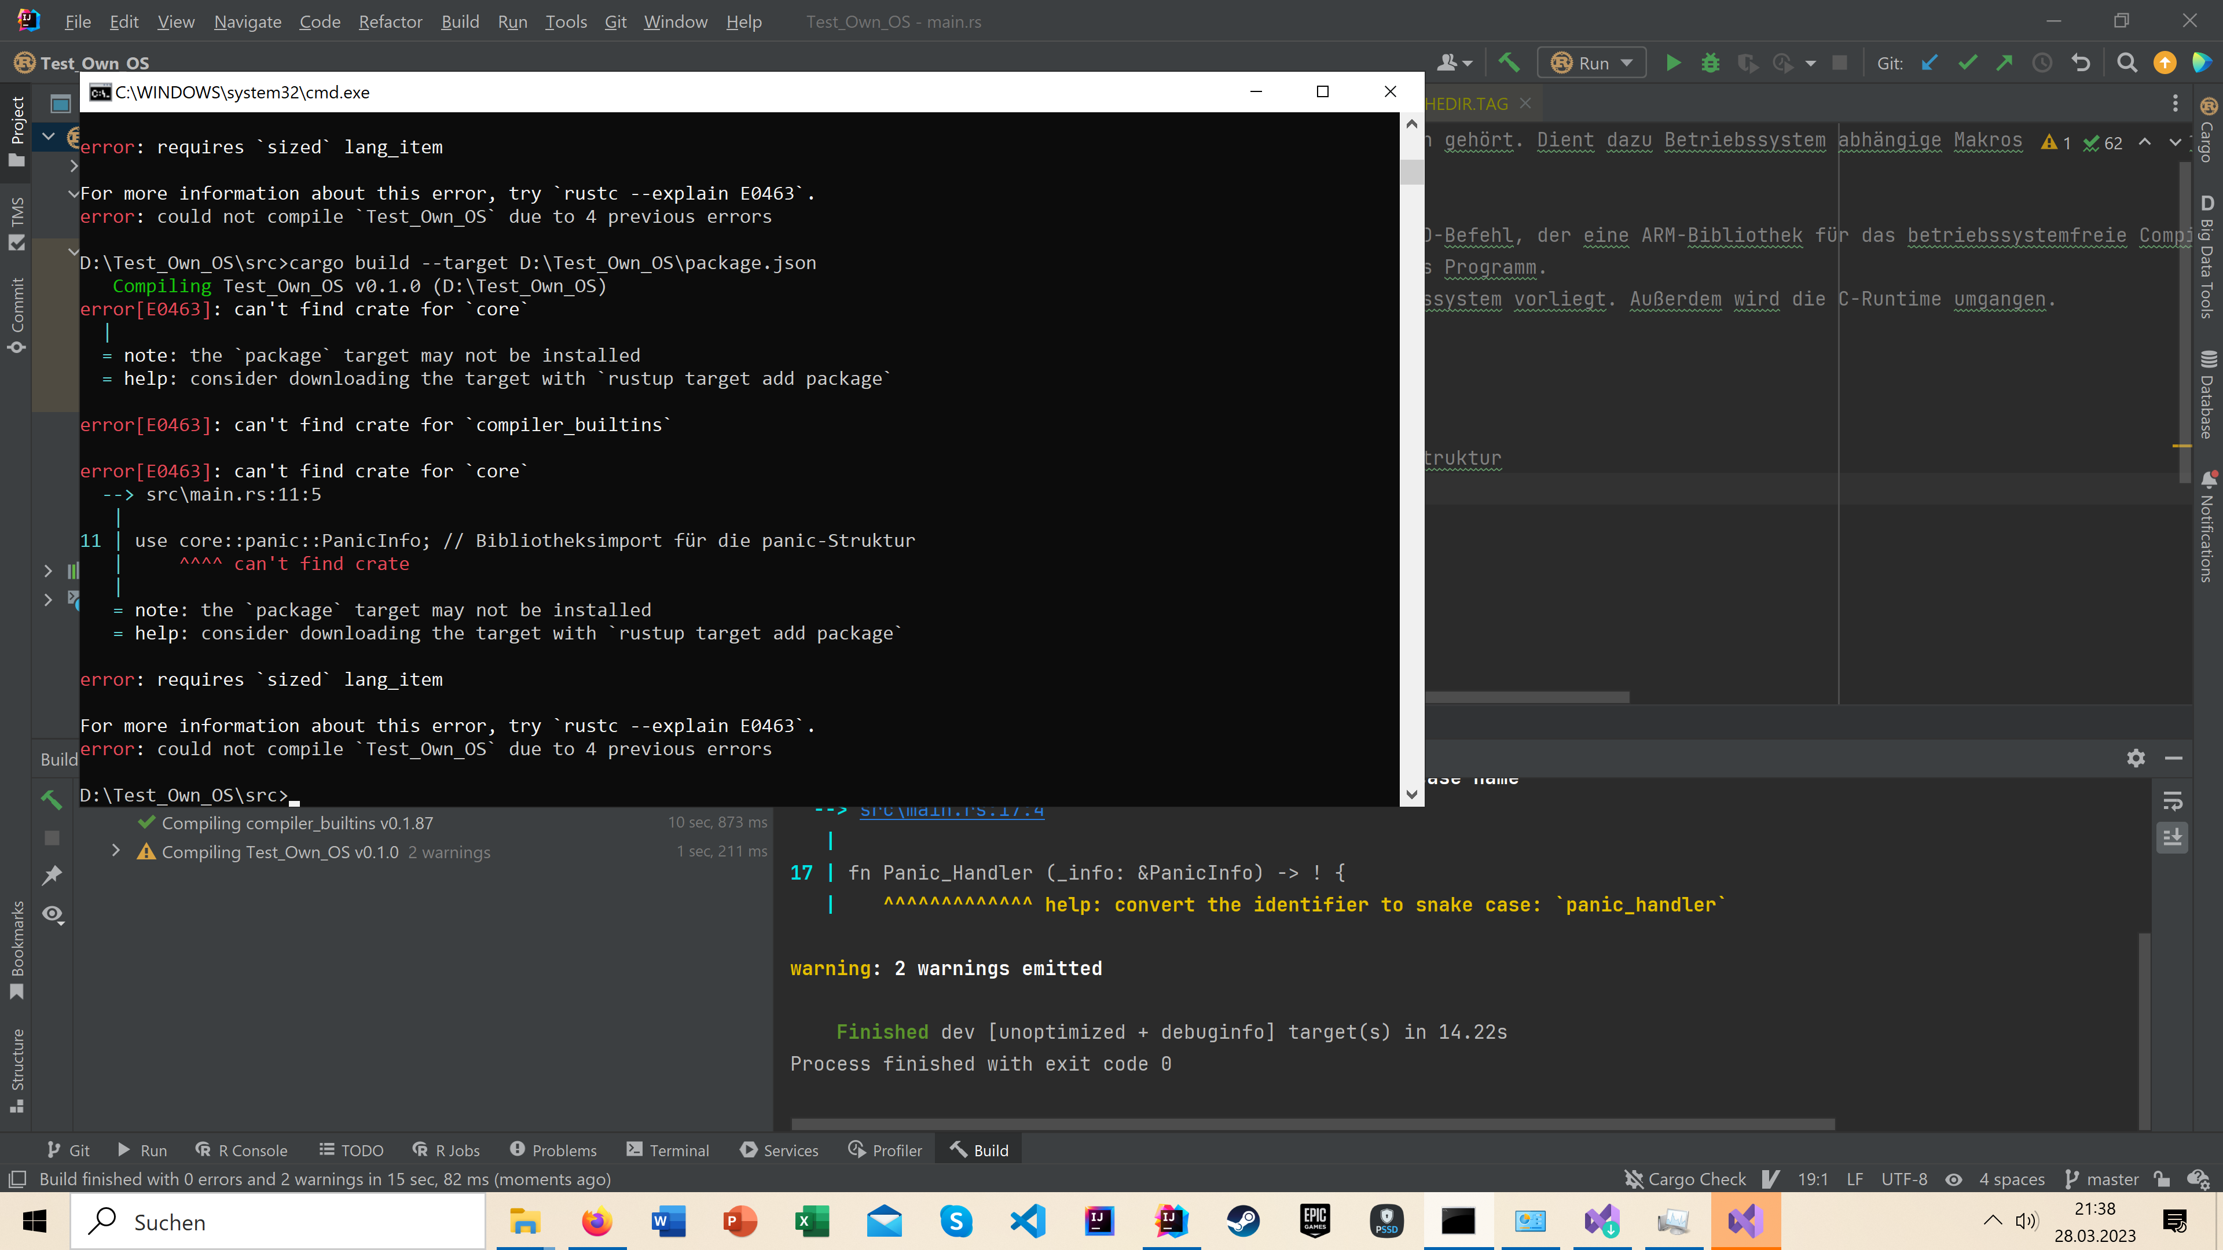Image resolution: width=2223 pixels, height=1250 pixels.
Task: Start debugging with the bug icon
Action: [1711, 62]
